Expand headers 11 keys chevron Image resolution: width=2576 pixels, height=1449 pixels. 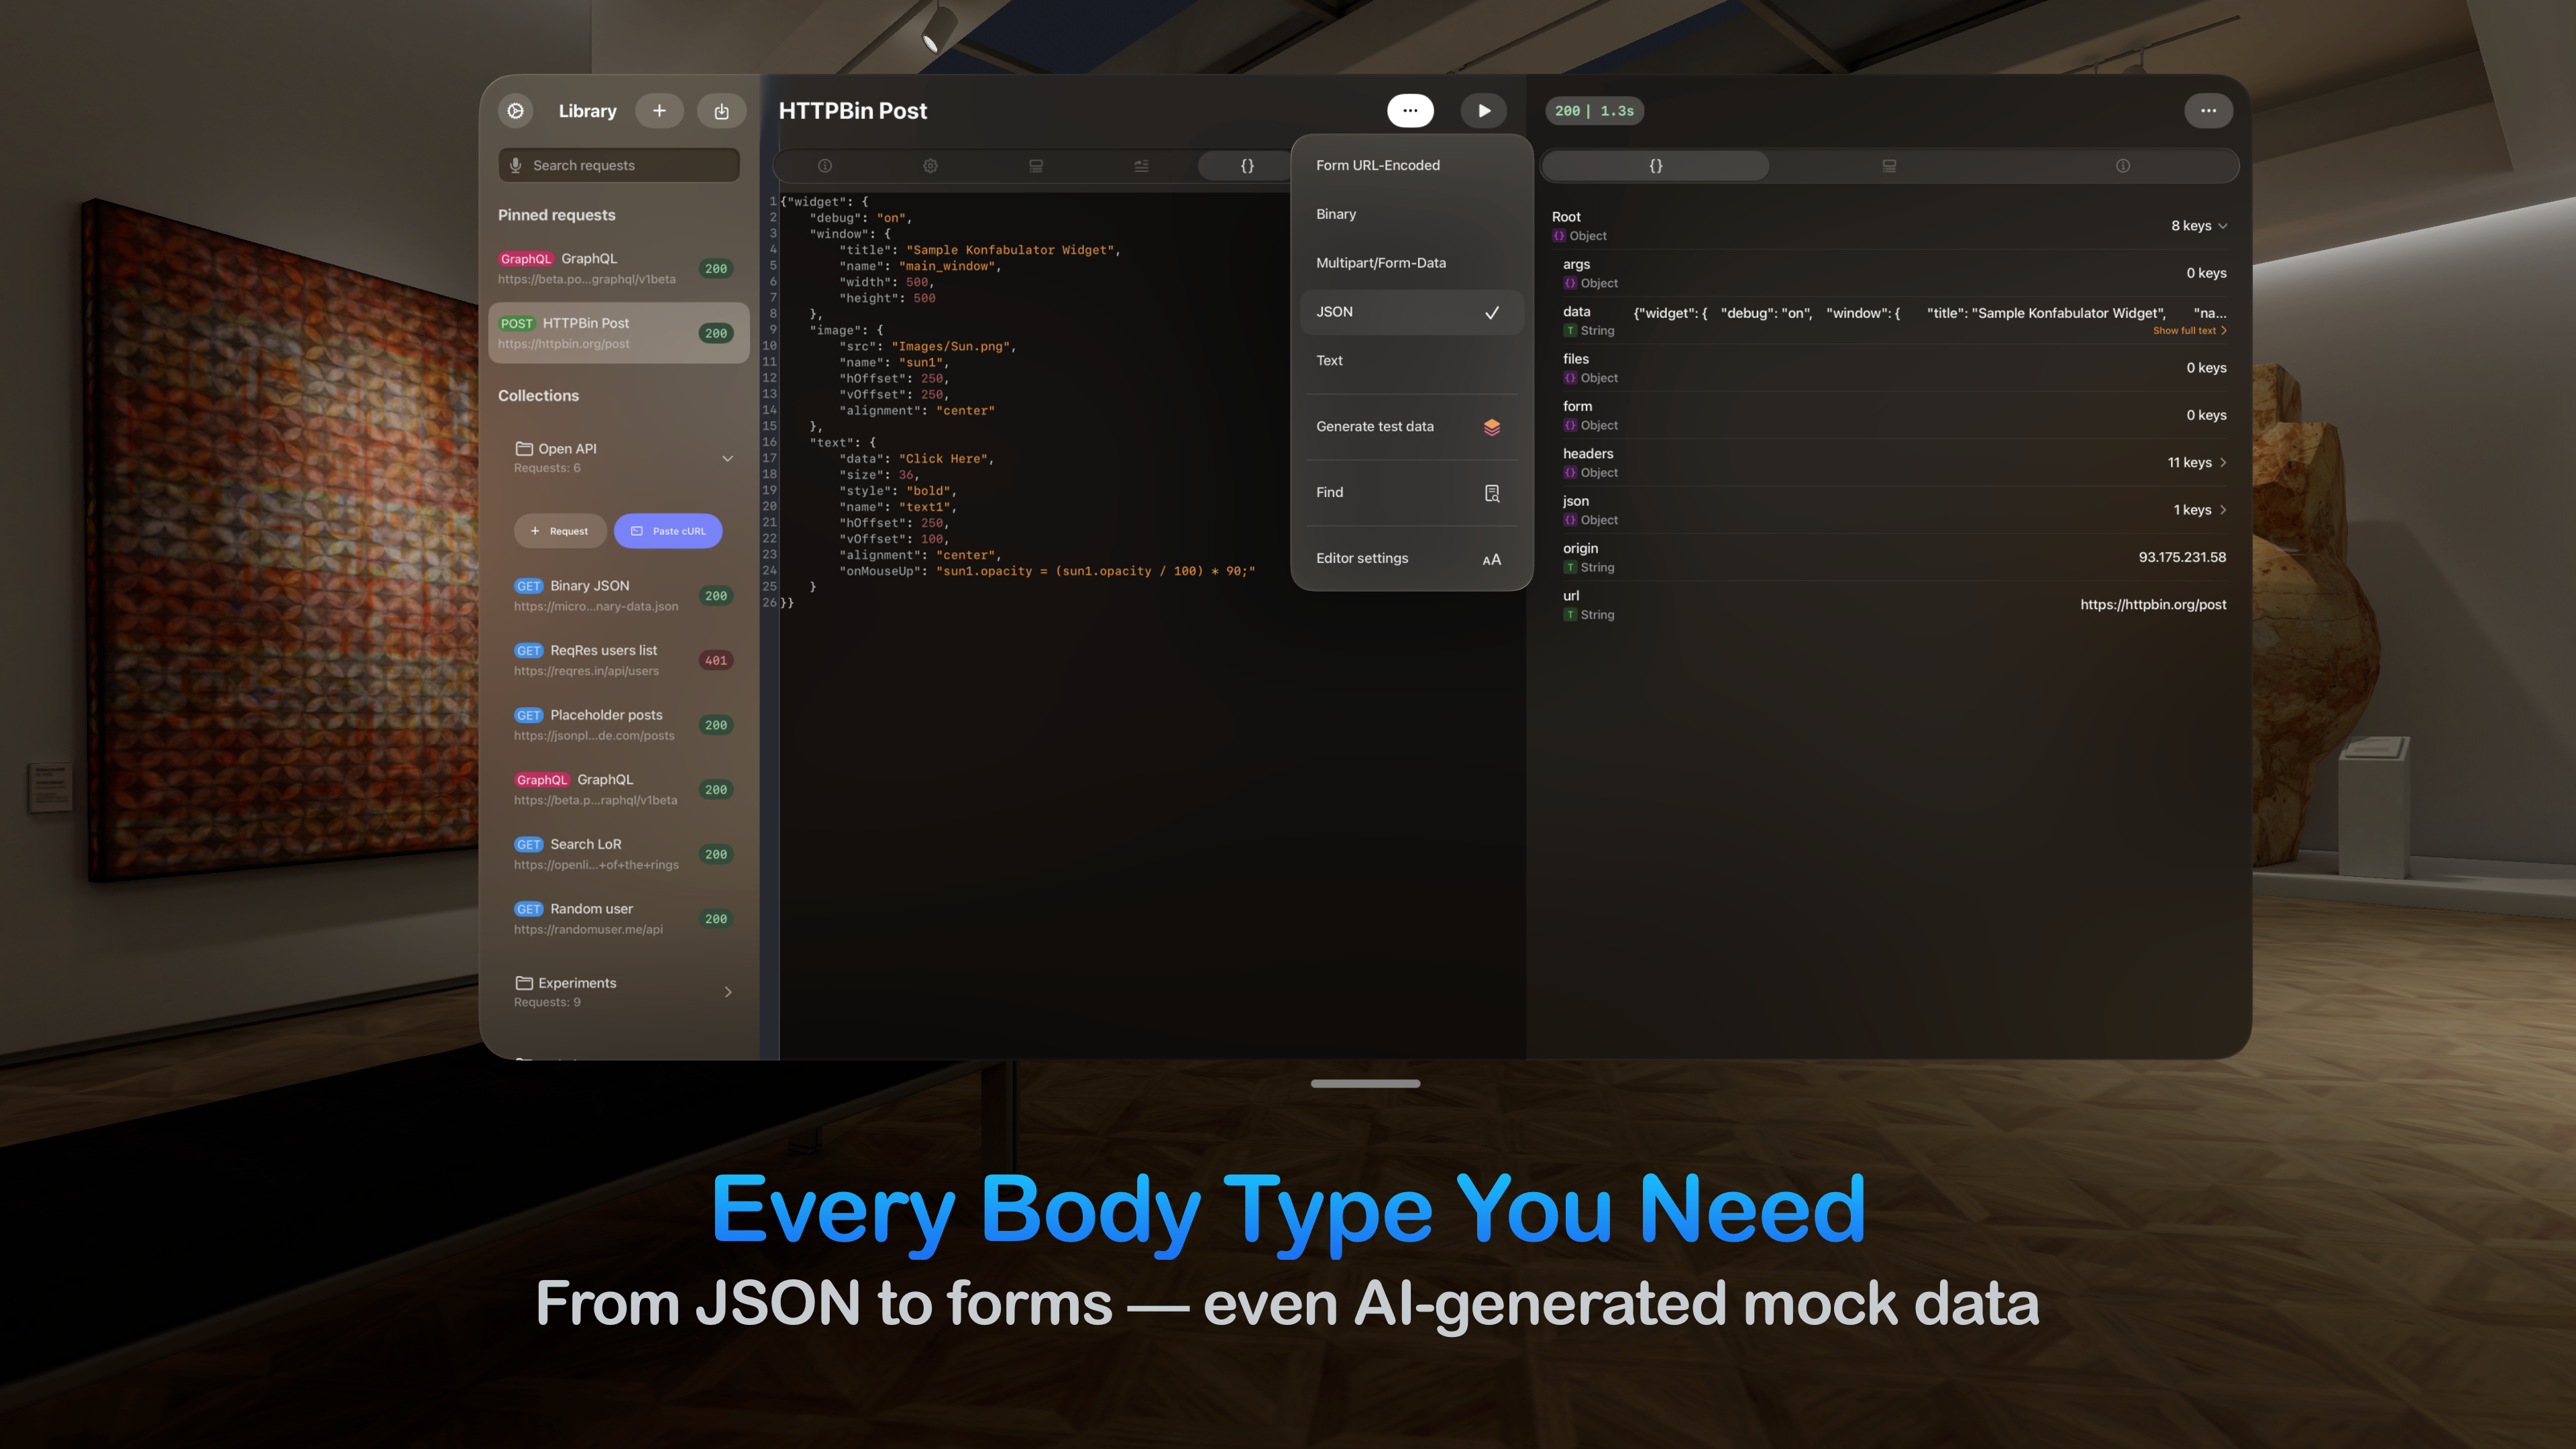2223,462
